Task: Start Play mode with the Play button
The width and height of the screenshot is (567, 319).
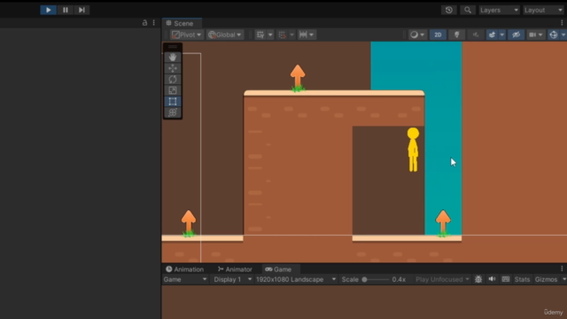Action: (x=48, y=10)
